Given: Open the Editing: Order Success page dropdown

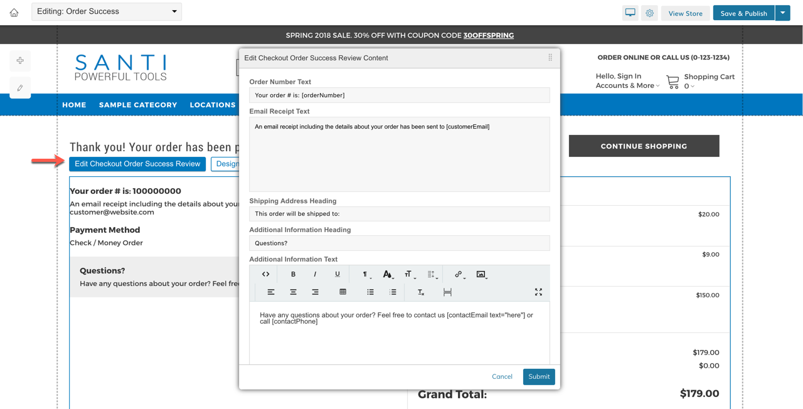Looking at the screenshot, I should [107, 11].
